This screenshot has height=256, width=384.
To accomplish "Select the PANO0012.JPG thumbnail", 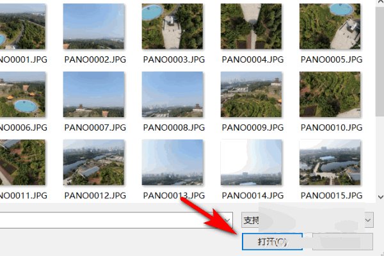I will click(93, 162).
